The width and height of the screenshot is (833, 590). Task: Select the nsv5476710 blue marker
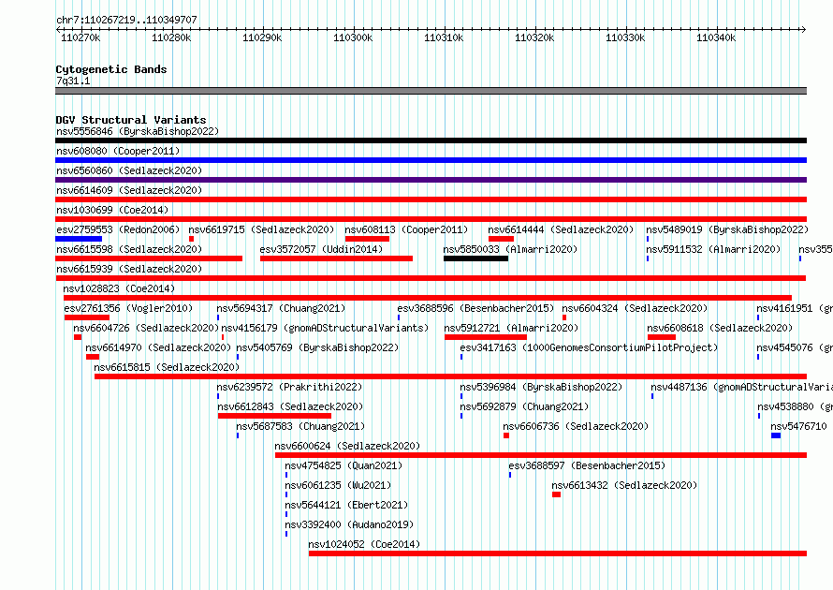[x=776, y=435]
